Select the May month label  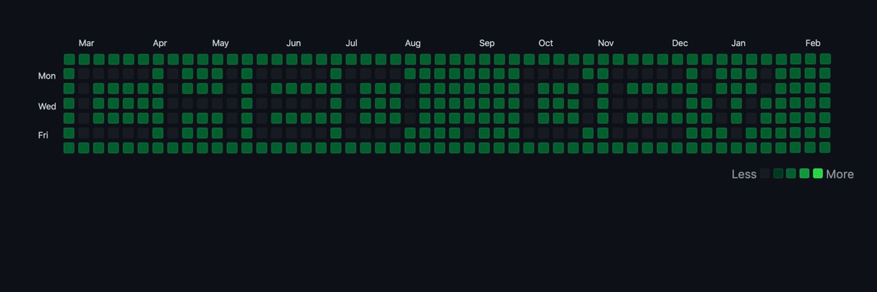pyautogui.click(x=220, y=43)
